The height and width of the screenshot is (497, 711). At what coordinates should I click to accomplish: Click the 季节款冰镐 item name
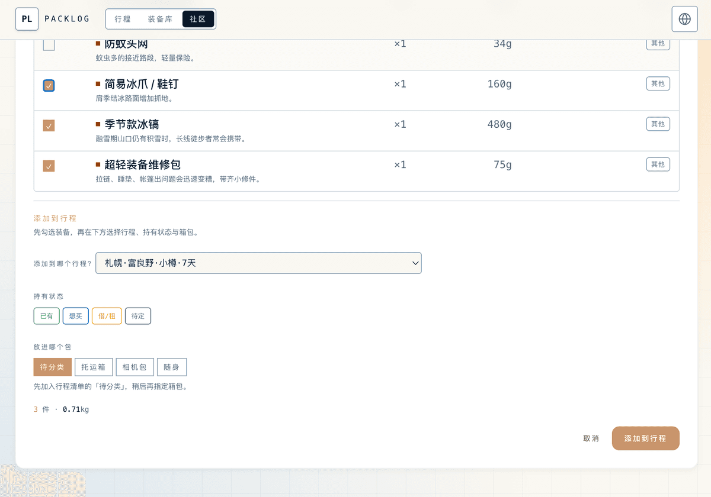[132, 124]
